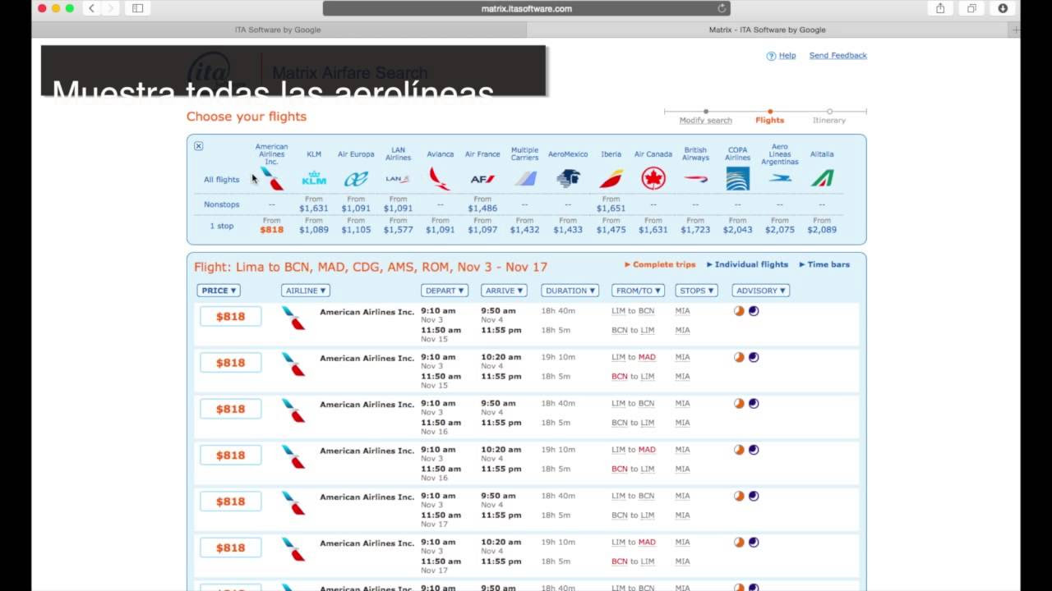Filter by Iberia logo
Image resolution: width=1052 pixels, height=591 pixels.
pos(611,178)
